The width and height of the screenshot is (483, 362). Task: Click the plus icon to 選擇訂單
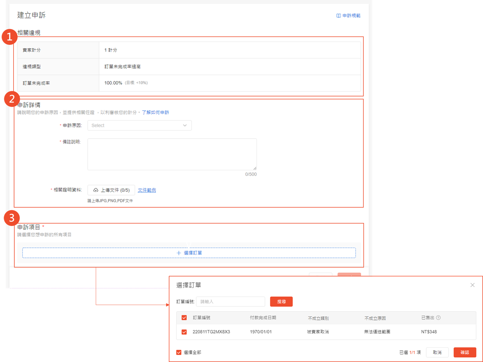point(179,253)
